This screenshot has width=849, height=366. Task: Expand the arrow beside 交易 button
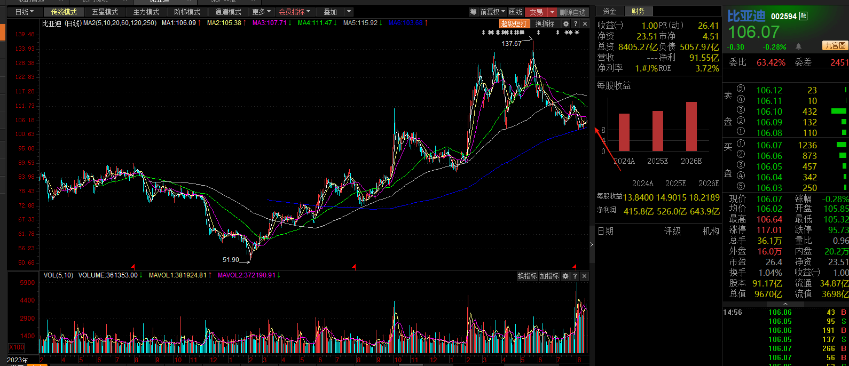(552, 12)
